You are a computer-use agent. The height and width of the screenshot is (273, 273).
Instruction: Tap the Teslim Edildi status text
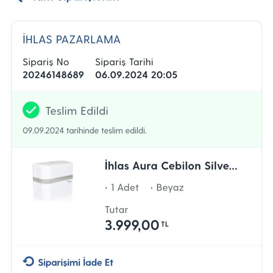pos(77,111)
